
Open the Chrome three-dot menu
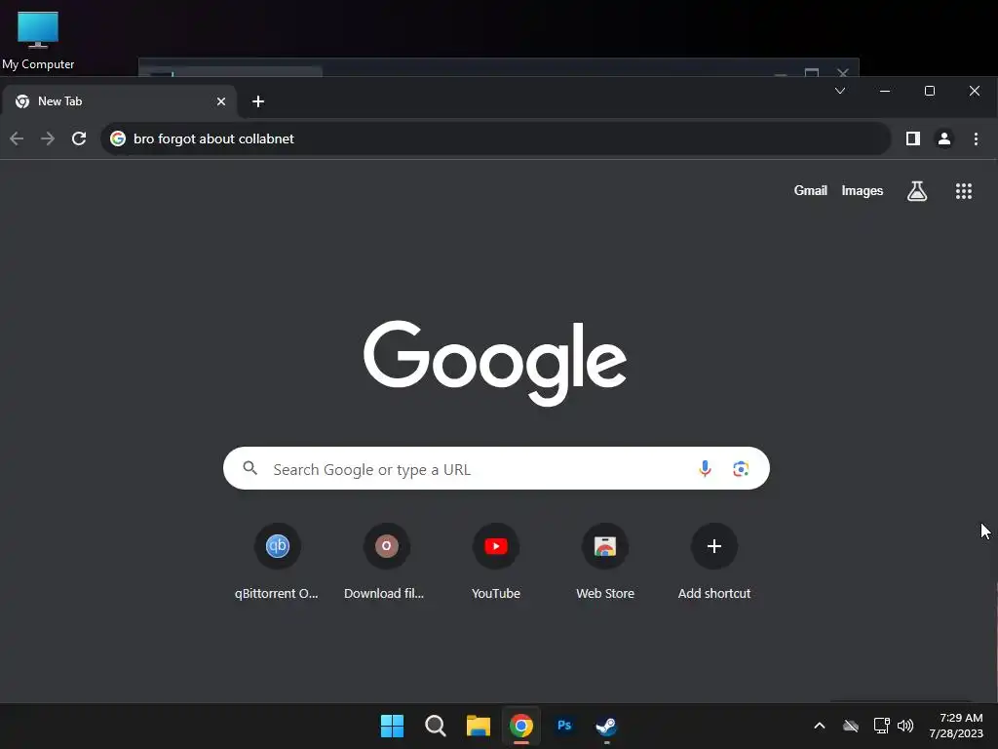coord(976,138)
